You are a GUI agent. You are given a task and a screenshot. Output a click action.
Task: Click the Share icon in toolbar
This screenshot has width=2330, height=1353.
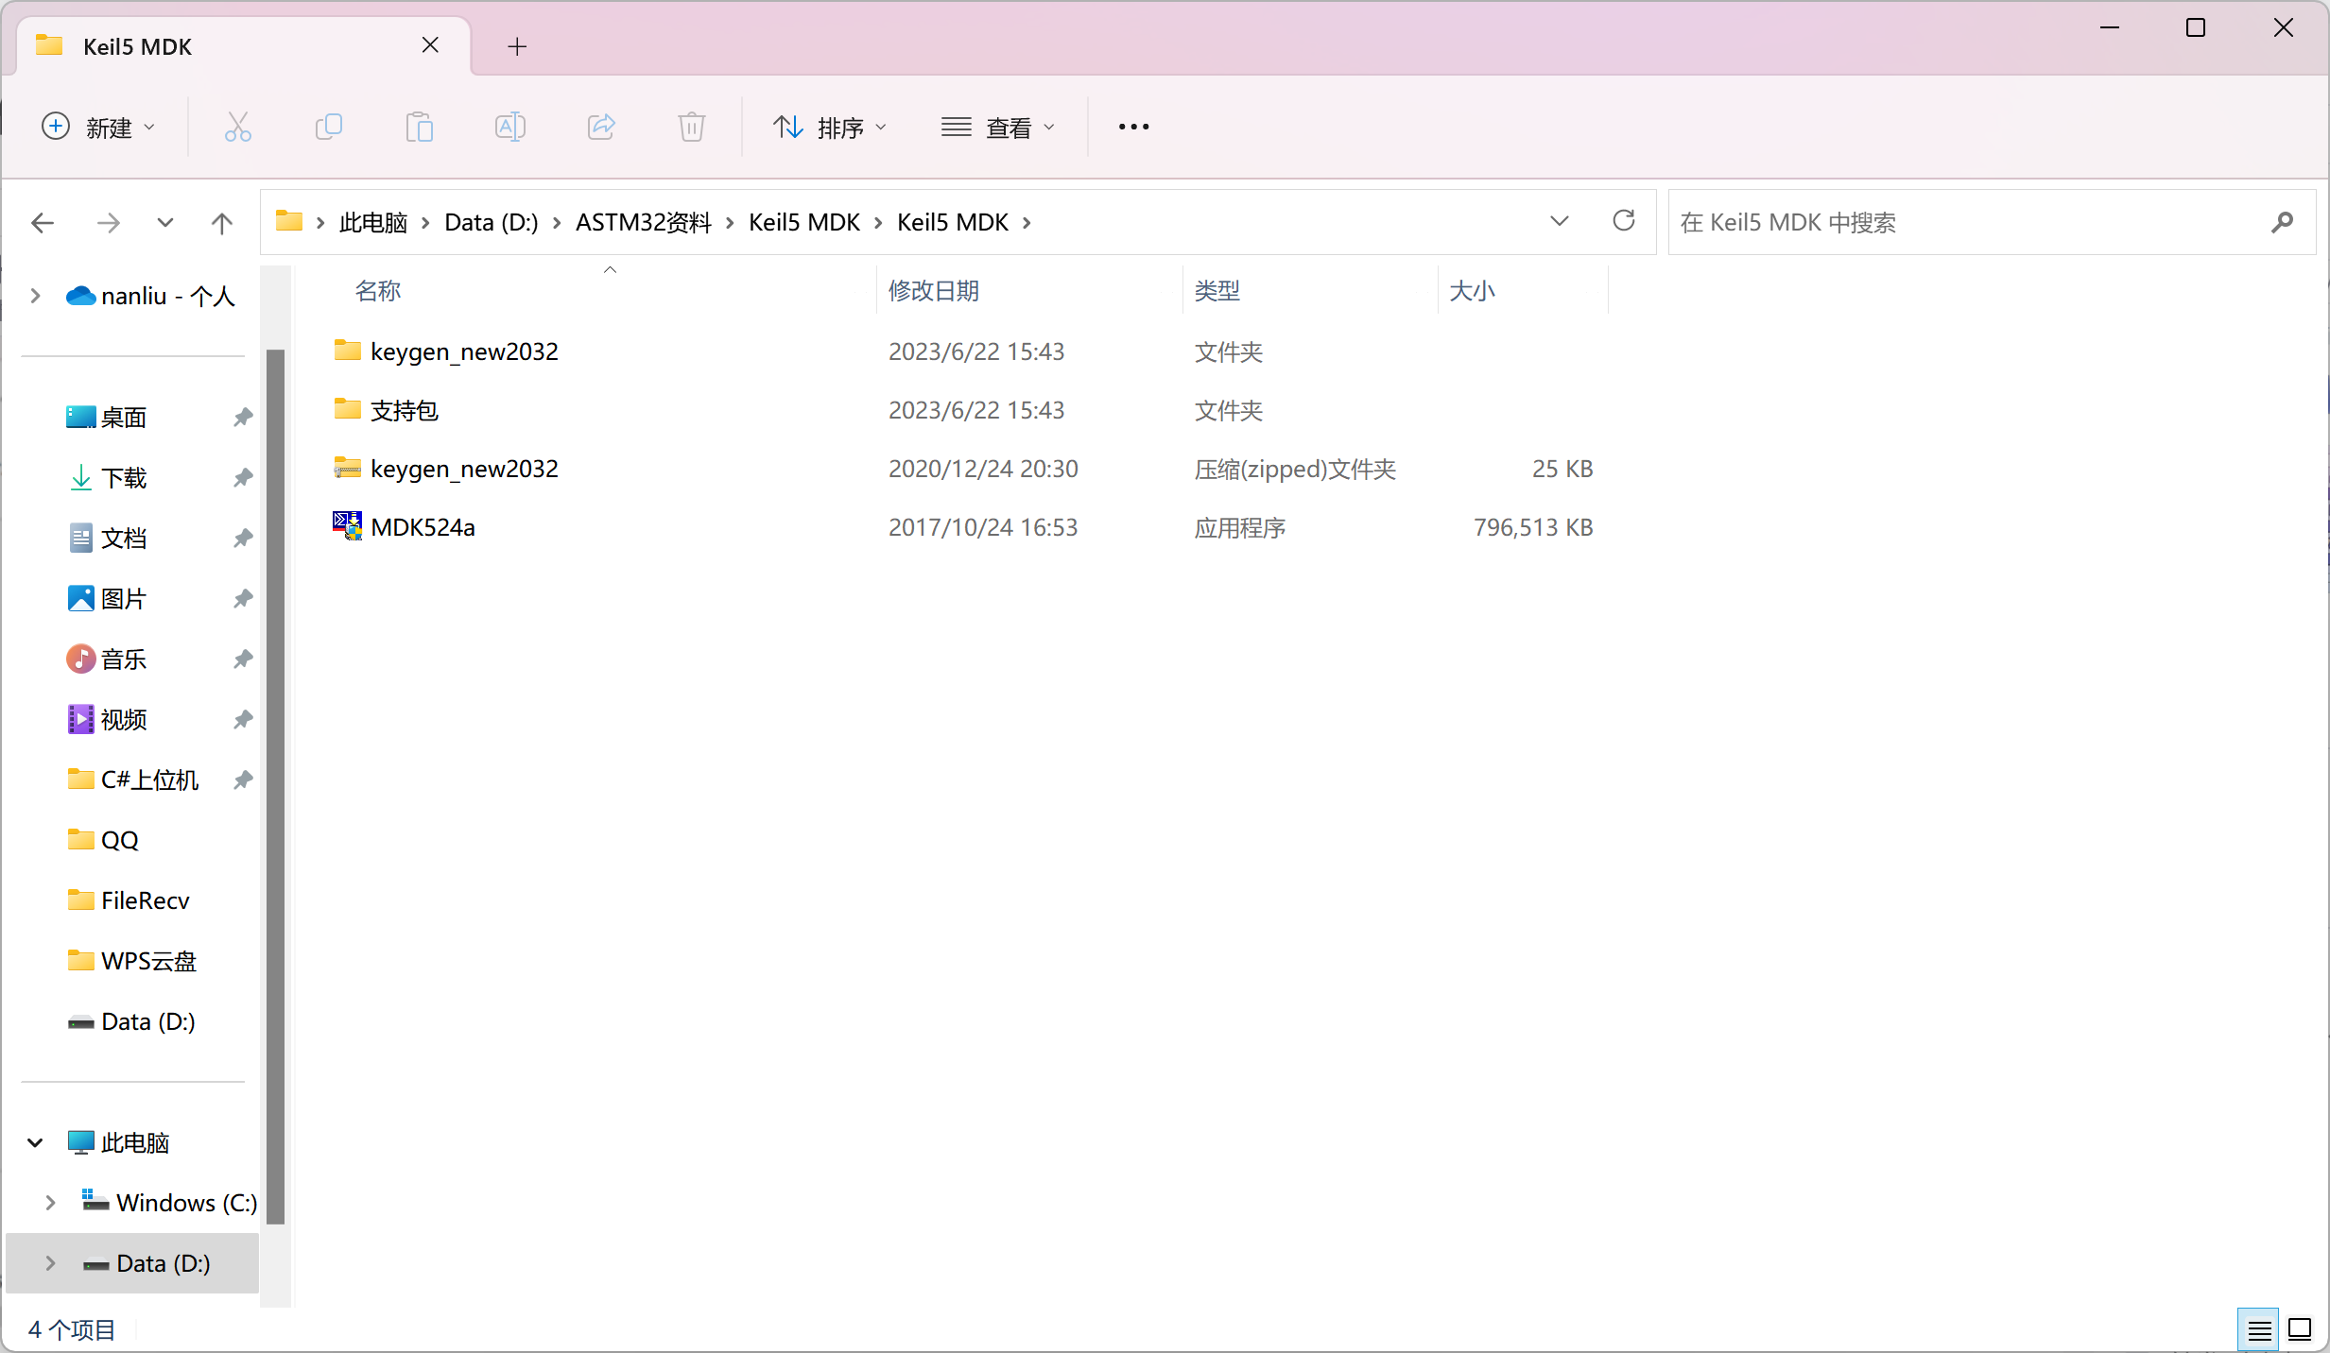point(601,127)
